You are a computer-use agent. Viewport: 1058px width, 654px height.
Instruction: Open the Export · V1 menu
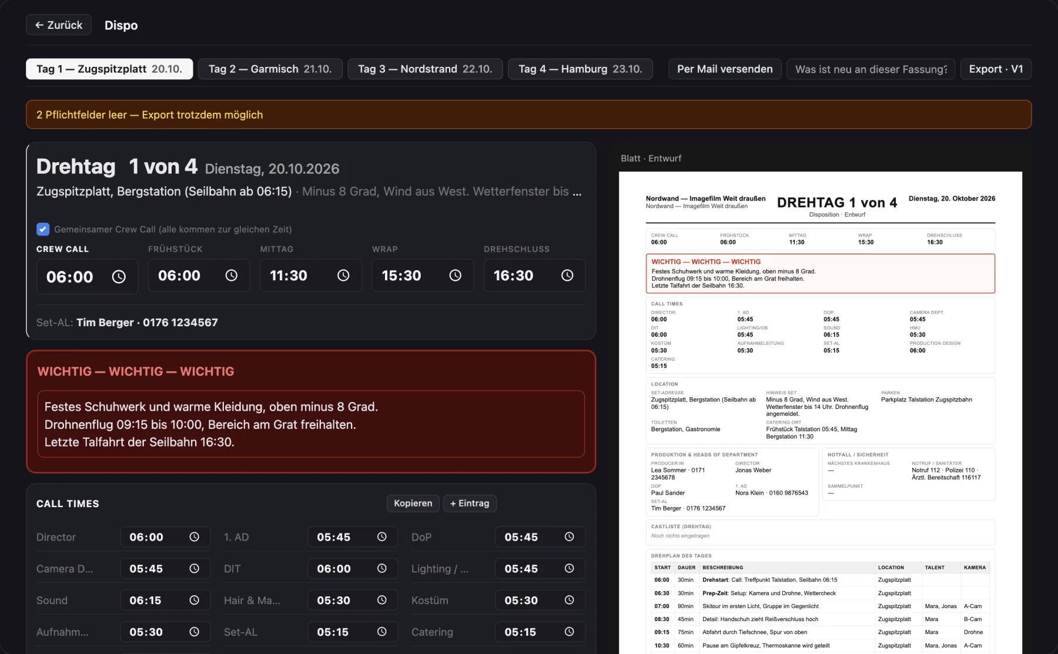tap(996, 69)
